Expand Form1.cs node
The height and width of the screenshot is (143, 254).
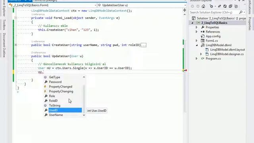click(x=196, y=41)
